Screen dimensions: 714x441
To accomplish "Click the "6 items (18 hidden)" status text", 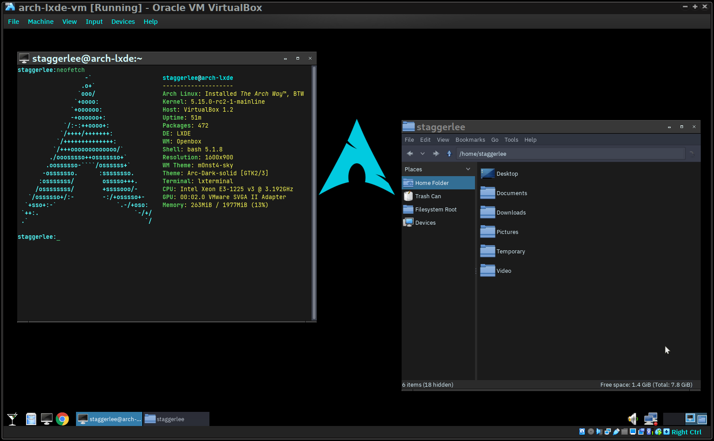I will click(428, 385).
